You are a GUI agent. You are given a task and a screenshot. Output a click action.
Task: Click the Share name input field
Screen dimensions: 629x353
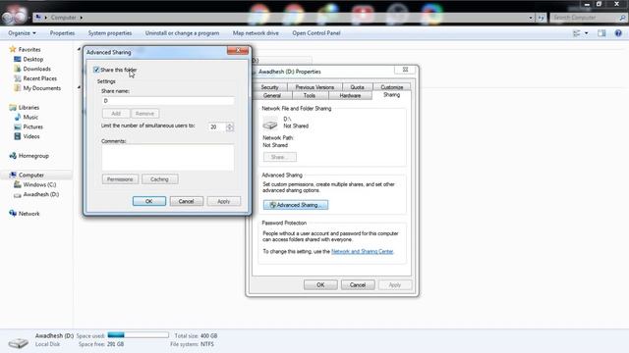(168, 101)
